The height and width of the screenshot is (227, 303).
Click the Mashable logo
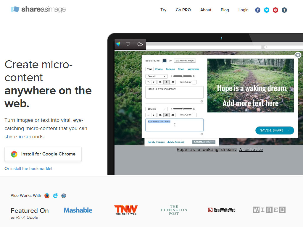click(x=78, y=210)
